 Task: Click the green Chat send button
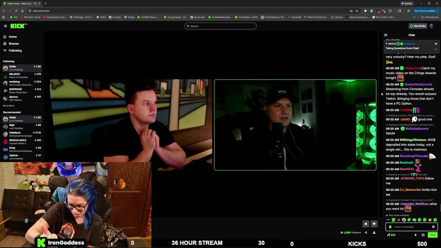click(433, 235)
